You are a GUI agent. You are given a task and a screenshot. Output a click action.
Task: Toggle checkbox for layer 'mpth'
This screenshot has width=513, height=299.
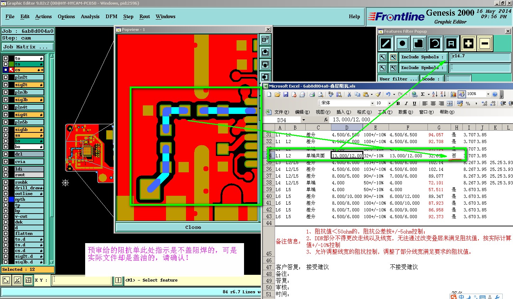click(6, 199)
